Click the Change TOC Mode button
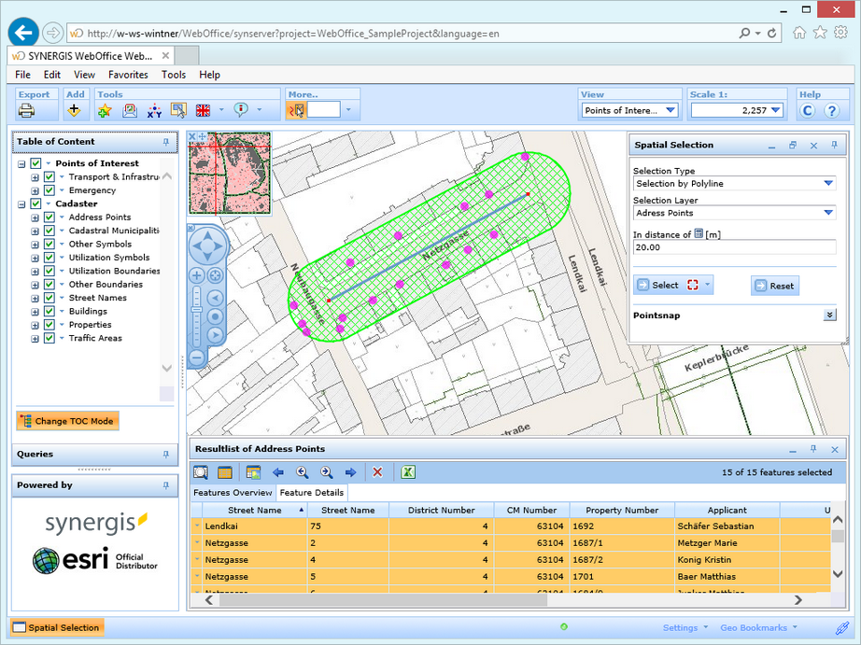The image size is (861, 645). (67, 421)
